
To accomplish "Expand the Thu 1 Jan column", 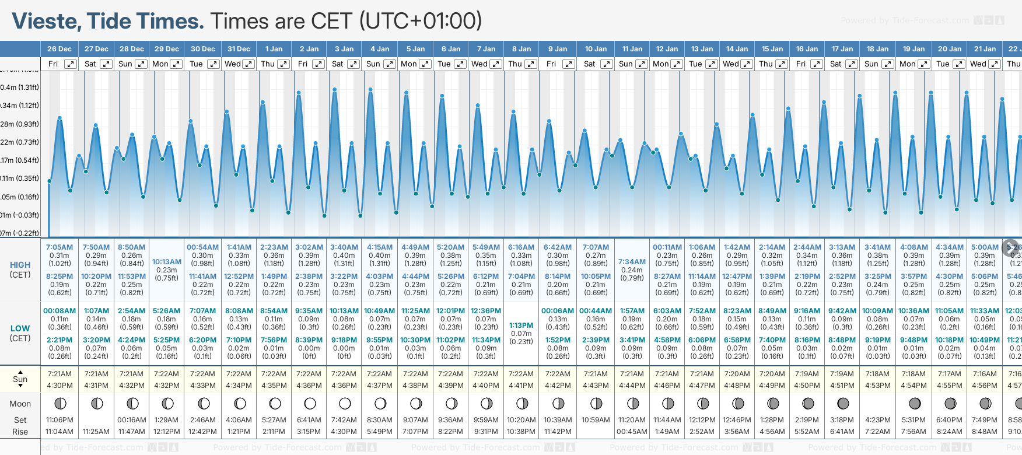I will coord(283,64).
